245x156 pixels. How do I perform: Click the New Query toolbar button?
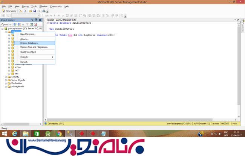click(x=9, y=11)
